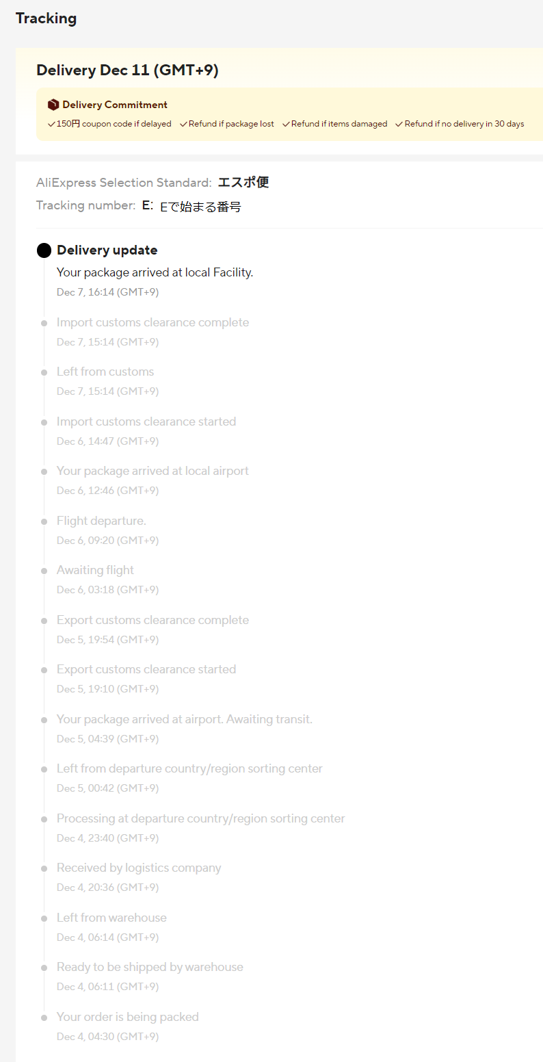Click the checkmark beside Refund if no delivery
Image resolution: width=543 pixels, height=1062 pixels.
[399, 124]
